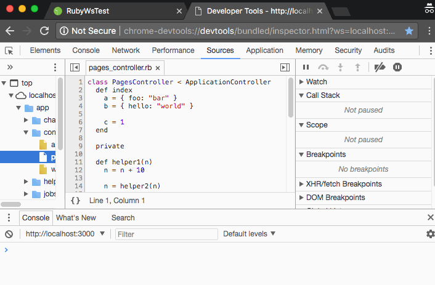
Task: Click line number 12 gutter
Action: pos(78,171)
